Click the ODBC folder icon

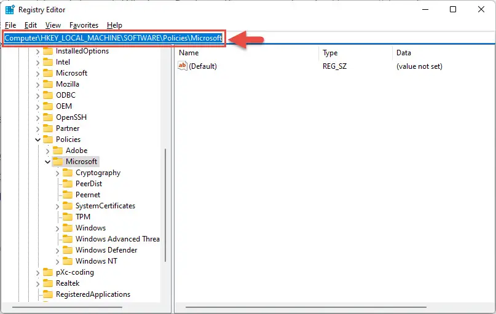(x=48, y=95)
